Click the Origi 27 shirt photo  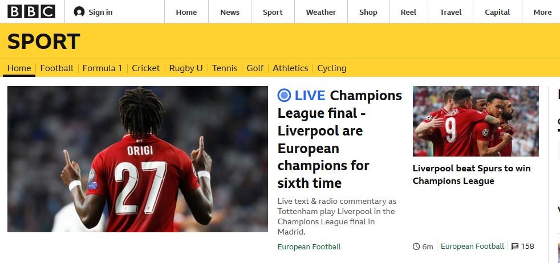[137, 159]
